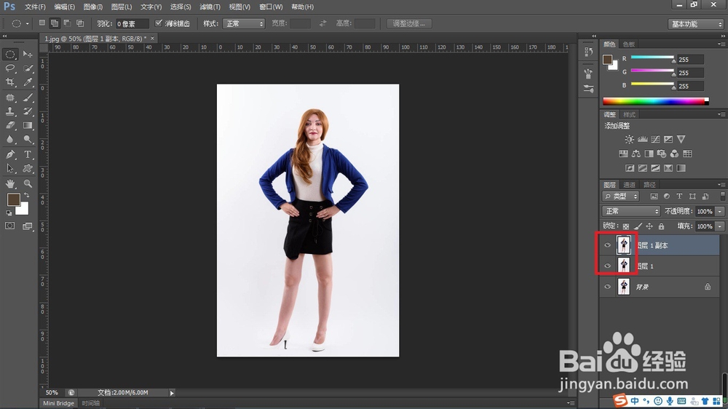Switch to the 通道 channels tab
Viewport: 728px width, 409px height.
[x=629, y=185]
